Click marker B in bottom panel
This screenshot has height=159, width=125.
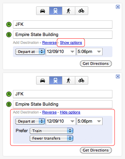click(x=9, y=104)
